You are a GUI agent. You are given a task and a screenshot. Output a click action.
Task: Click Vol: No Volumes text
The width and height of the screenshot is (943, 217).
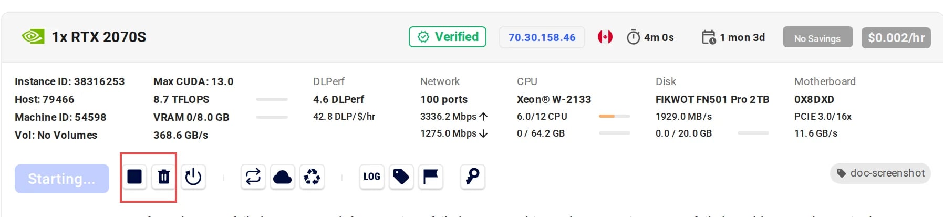click(x=56, y=135)
